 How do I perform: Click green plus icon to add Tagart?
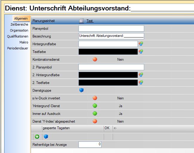click(37, 137)
